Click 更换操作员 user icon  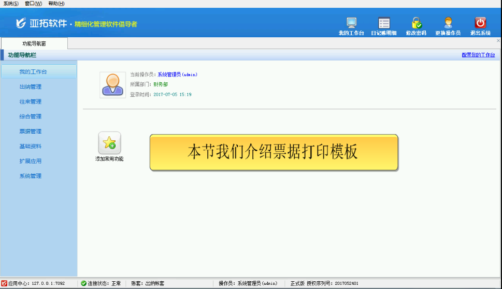click(x=448, y=23)
